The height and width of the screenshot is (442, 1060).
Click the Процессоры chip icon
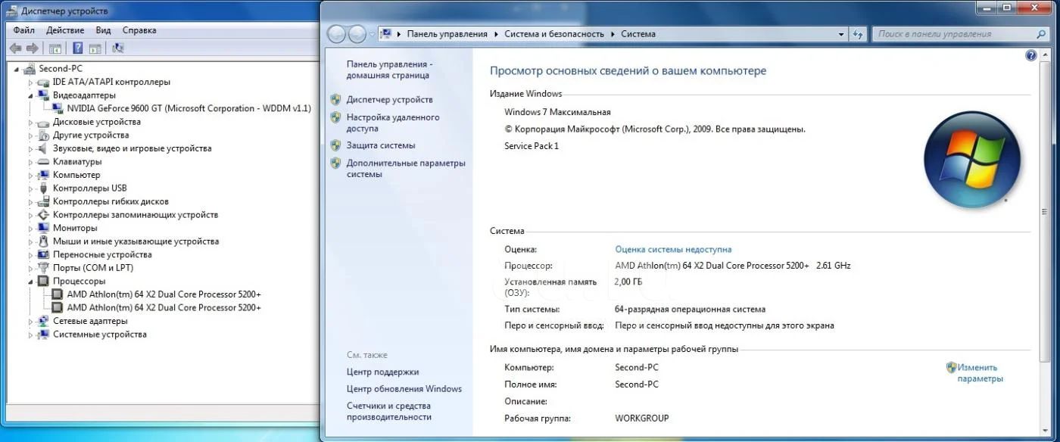pyautogui.click(x=43, y=281)
